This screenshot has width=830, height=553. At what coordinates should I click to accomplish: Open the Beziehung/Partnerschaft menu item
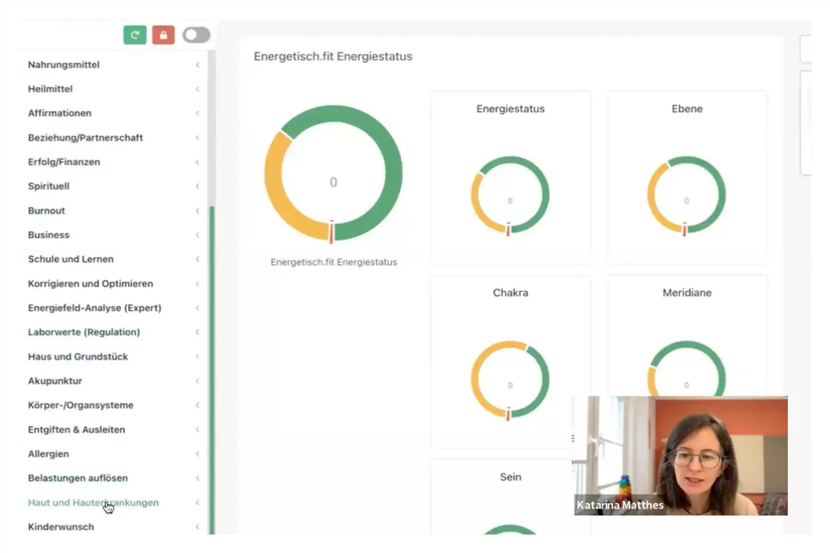click(x=85, y=138)
